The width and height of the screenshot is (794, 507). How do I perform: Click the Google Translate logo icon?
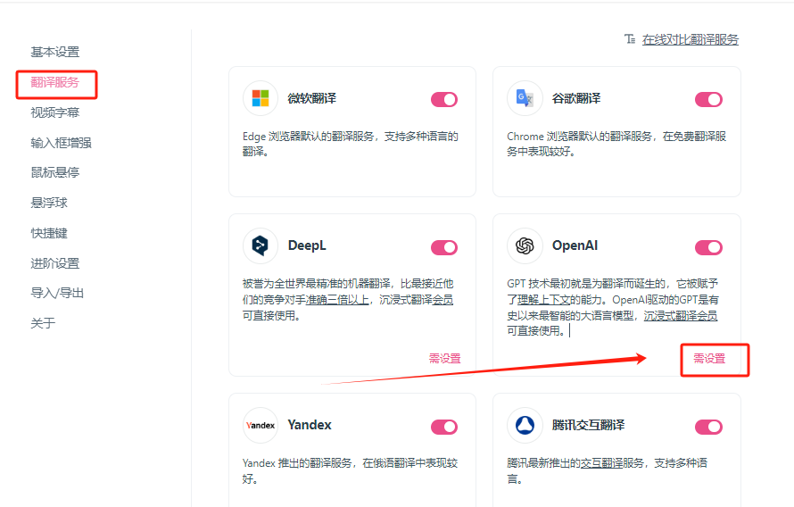[525, 98]
